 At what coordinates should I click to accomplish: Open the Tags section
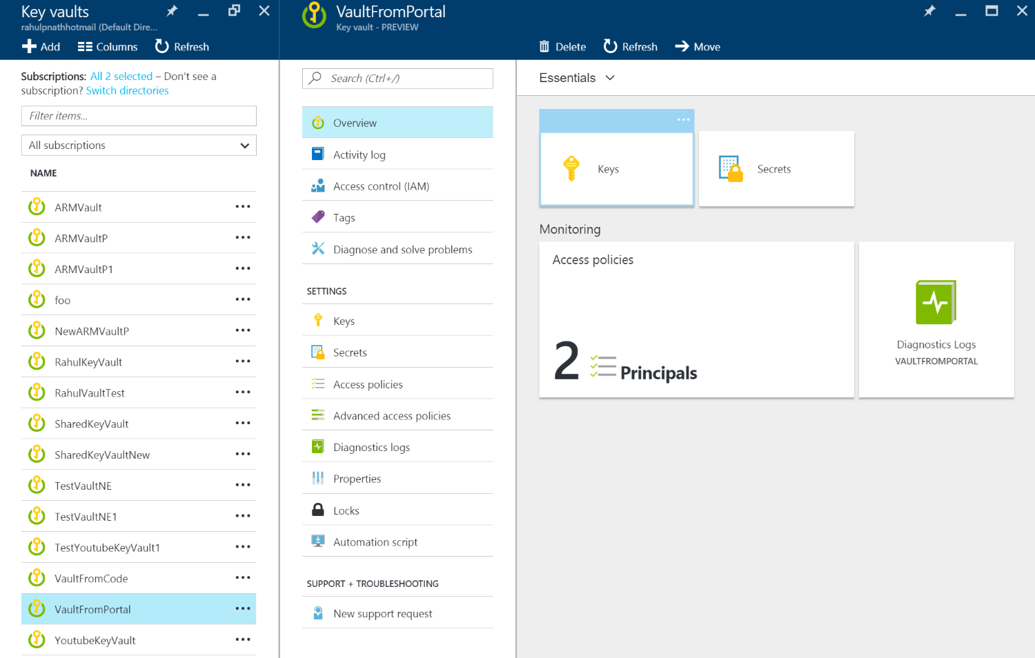pyautogui.click(x=397, y=218)
